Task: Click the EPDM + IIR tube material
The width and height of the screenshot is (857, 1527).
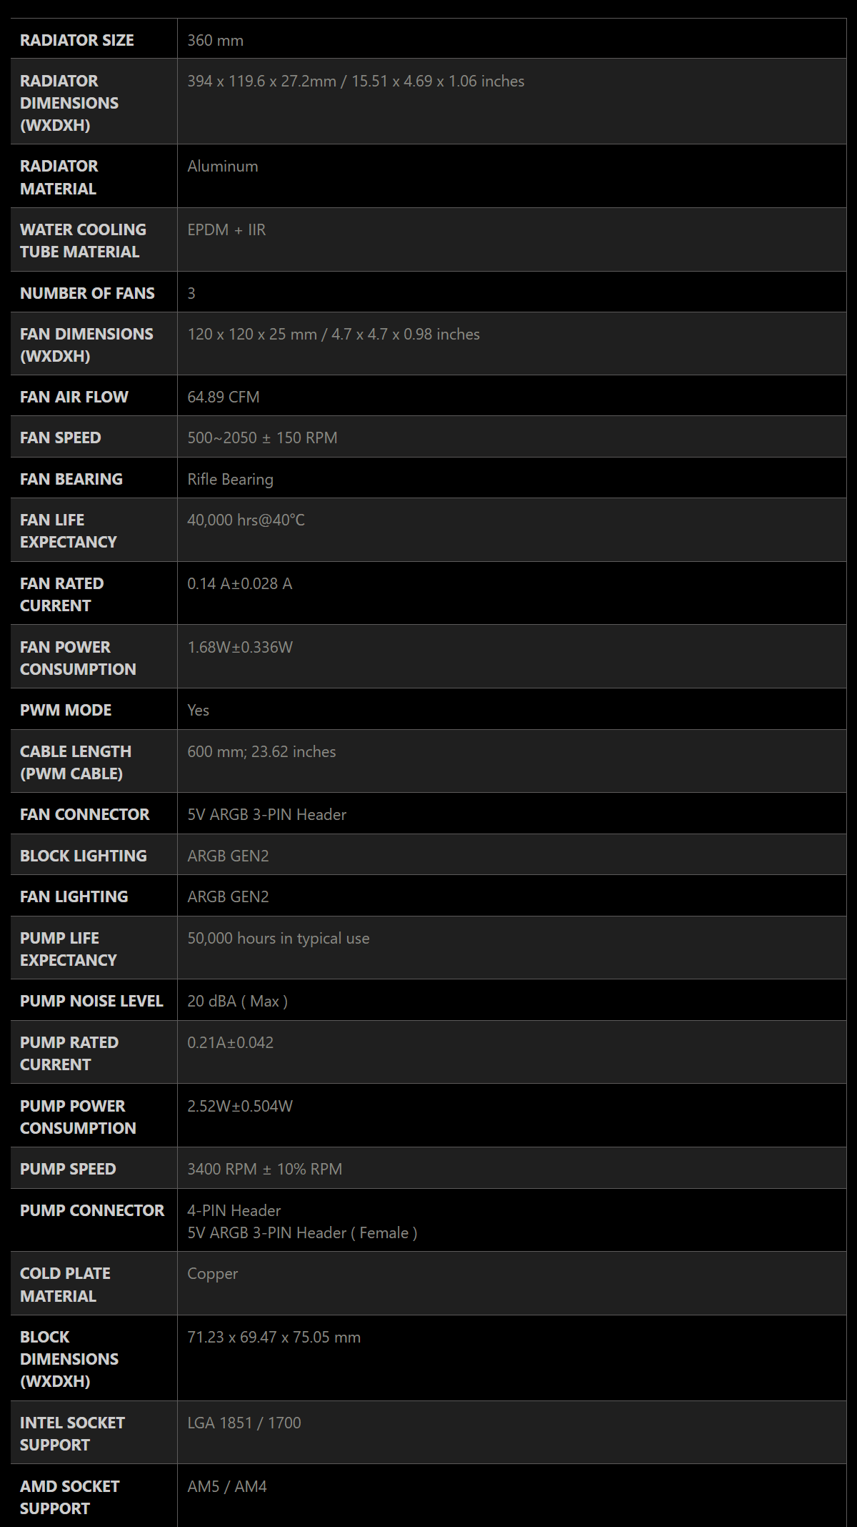Action: (226, 229)
